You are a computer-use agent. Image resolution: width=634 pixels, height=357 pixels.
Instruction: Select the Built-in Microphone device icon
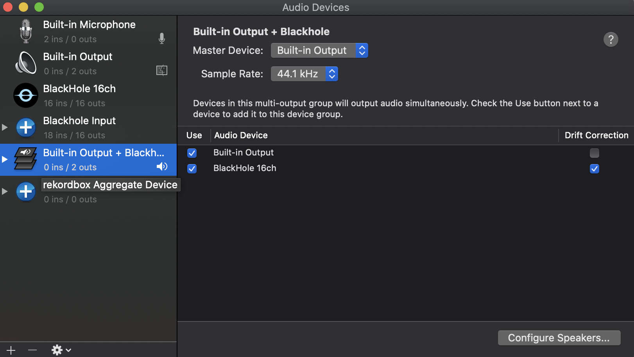click(26, 32)
